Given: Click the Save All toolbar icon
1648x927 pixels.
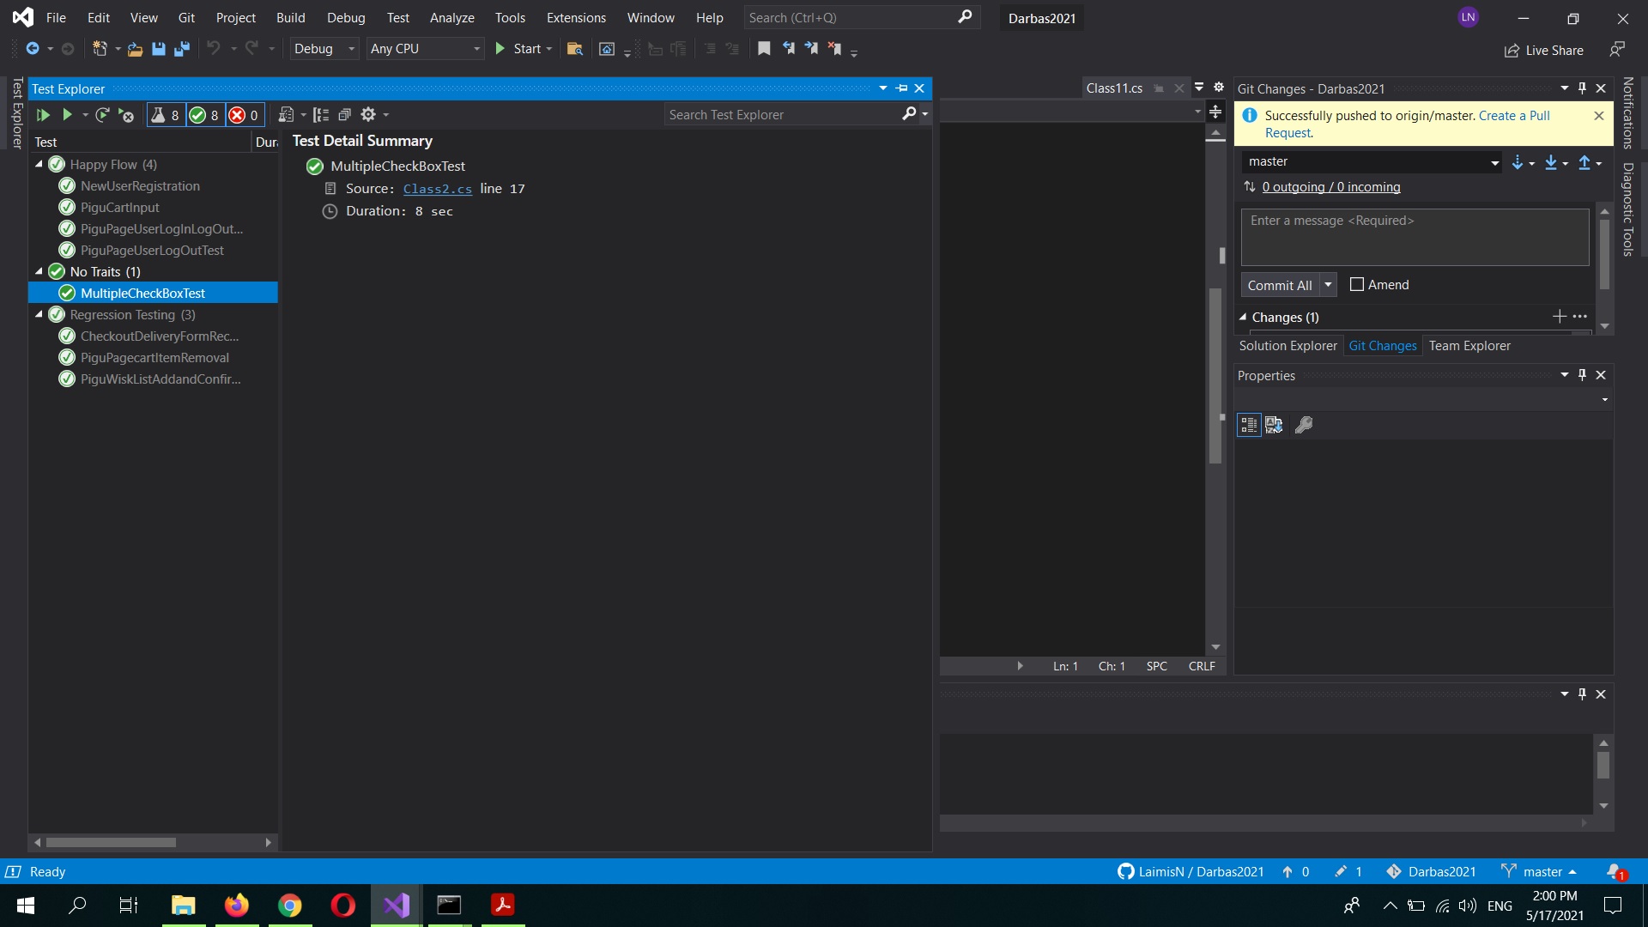Looking at the screenshot, I should pyautogui.click(x=181, y=49).
